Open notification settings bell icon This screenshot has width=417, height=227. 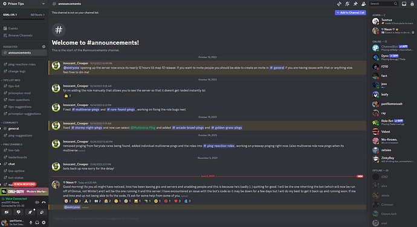point(347,4)
